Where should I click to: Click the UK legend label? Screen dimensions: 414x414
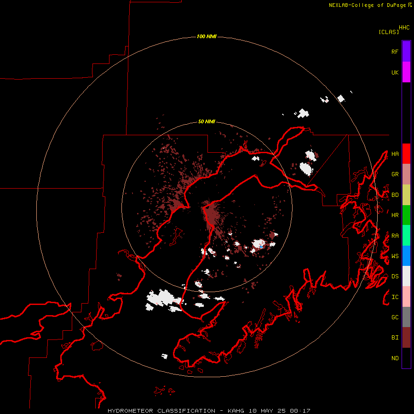point(395,72)
